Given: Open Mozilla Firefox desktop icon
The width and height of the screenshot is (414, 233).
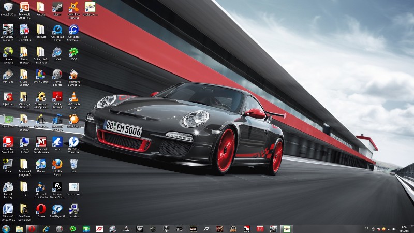Looking at the screenshot, I should click(57, 165).
